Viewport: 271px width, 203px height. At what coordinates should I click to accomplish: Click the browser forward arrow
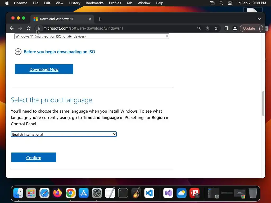20,28
